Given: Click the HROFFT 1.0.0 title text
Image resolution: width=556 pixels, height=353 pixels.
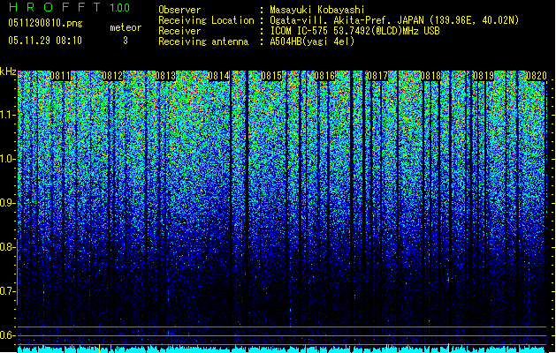Looking at the screenshot, I should click(x=69, y=7).
